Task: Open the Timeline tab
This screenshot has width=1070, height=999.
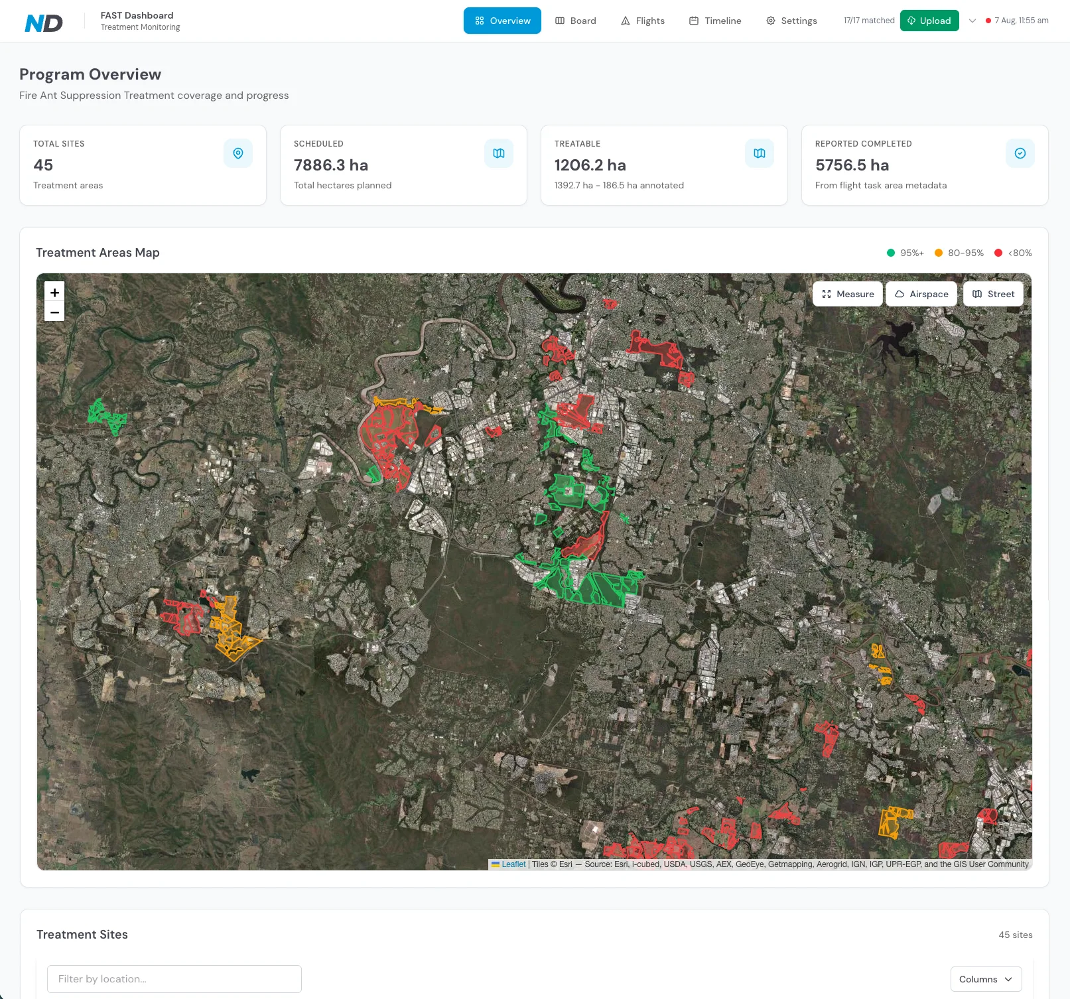Action: [714, 21]
